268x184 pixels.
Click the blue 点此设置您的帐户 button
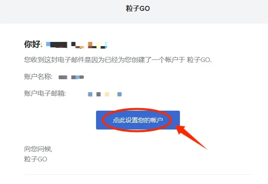[x=138, y=120]
